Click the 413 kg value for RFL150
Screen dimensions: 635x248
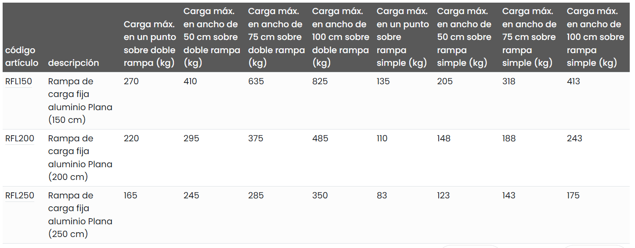click(573, 81)
